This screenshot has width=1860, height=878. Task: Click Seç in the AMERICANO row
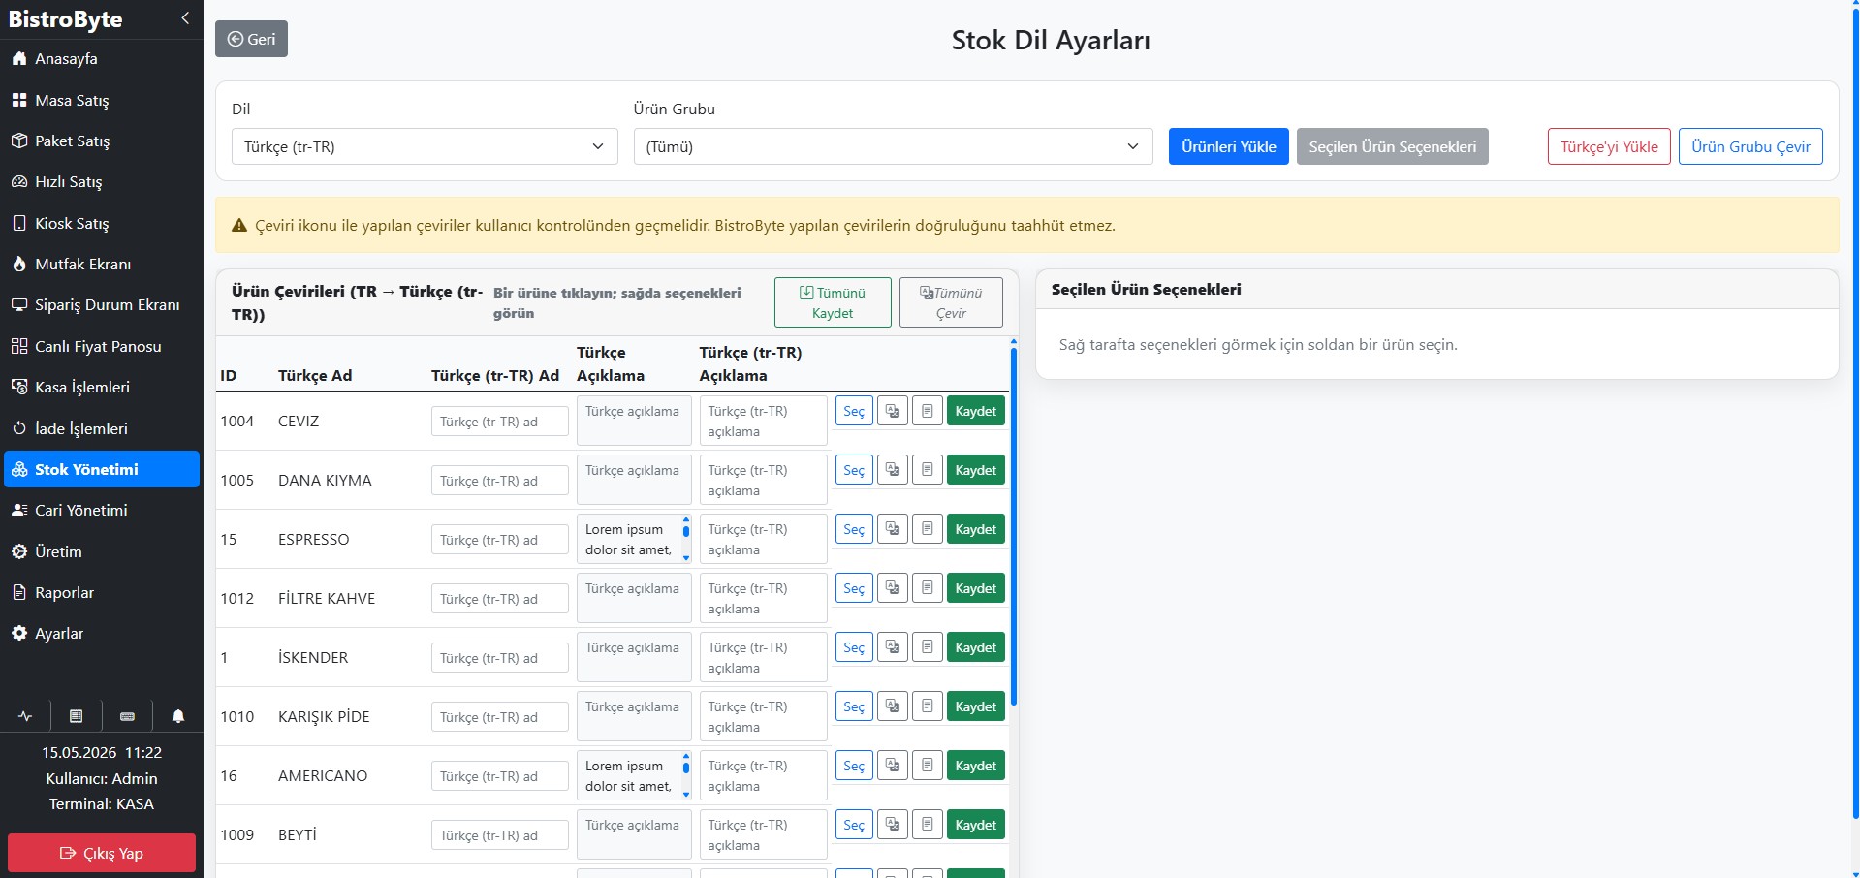pyautogui.click(x=854, y=766)
